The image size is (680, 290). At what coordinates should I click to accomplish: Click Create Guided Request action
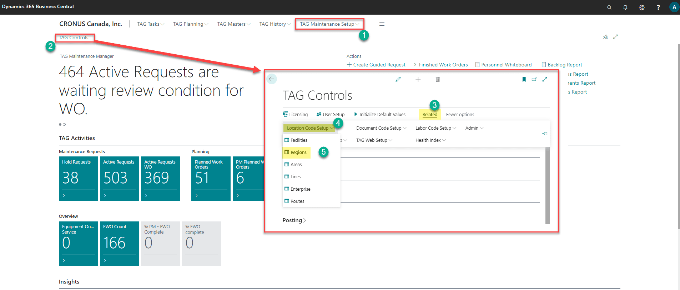pyautogui.click(x=376, y=65)
